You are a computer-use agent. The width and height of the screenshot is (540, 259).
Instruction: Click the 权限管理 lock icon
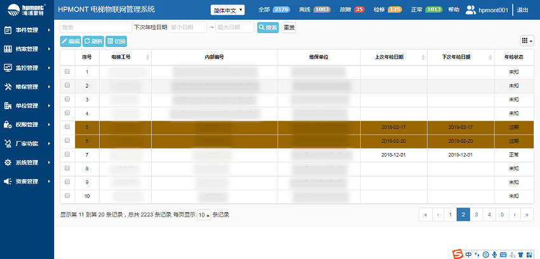pos(8,124)
